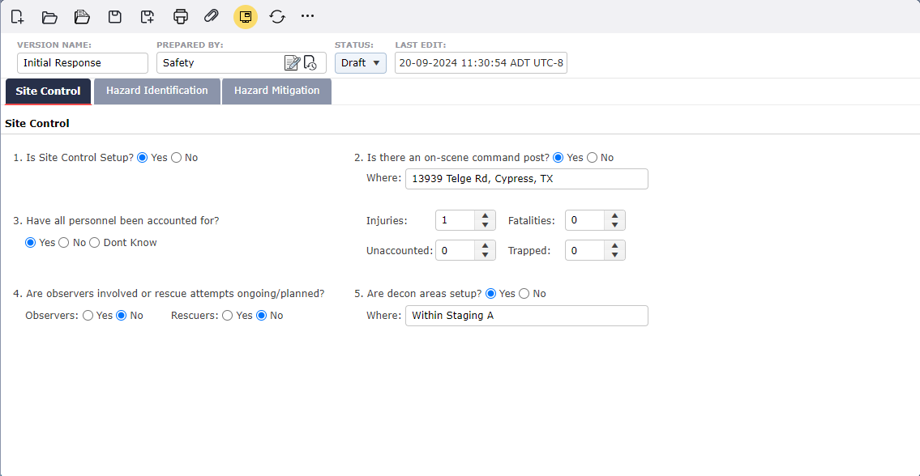Open the document history icon in Prepared By
This screenshot has width=920, height=476.
click(310, 62)
